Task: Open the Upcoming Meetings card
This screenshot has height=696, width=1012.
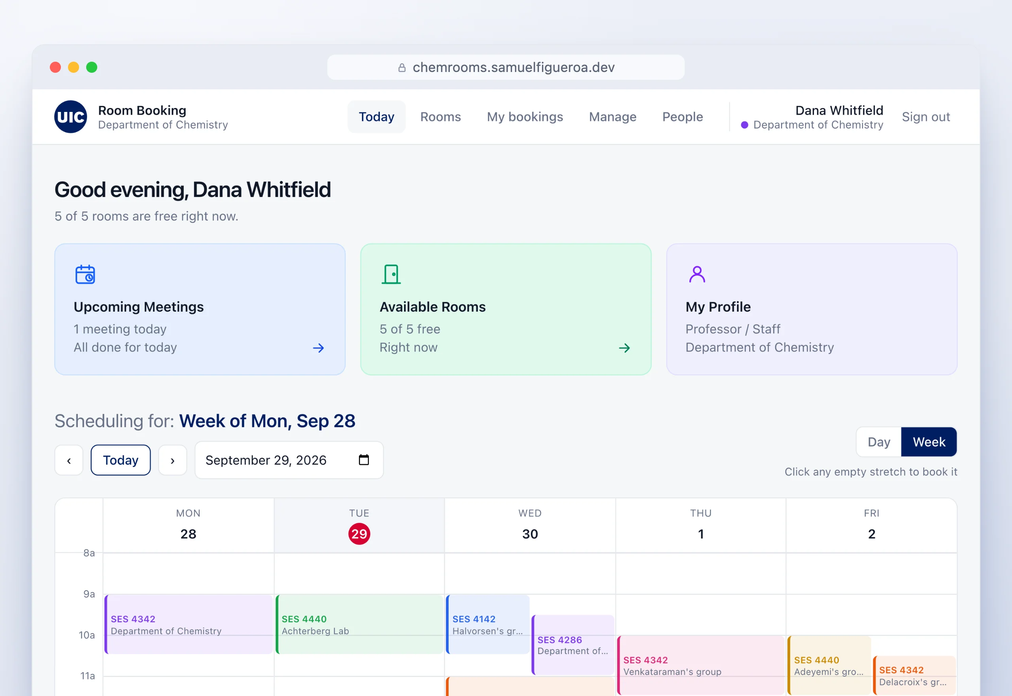Action: (x=200, y=309)
